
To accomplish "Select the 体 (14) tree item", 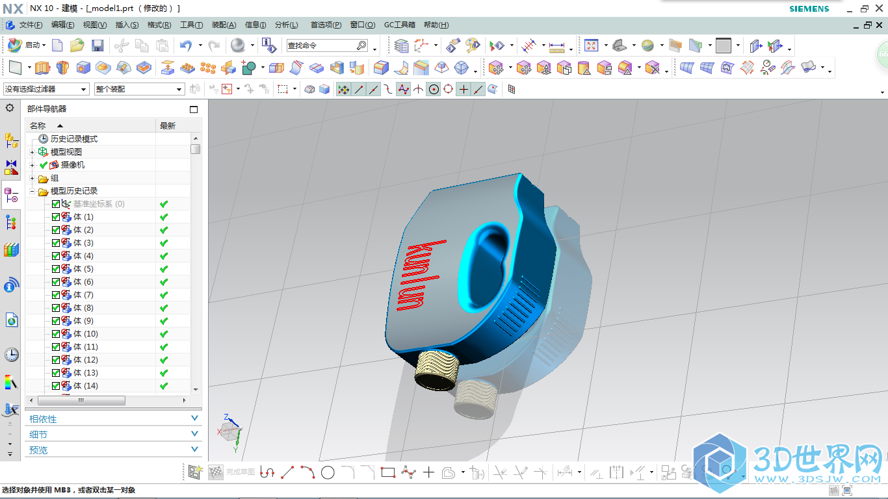I will (x=86, y=386).
